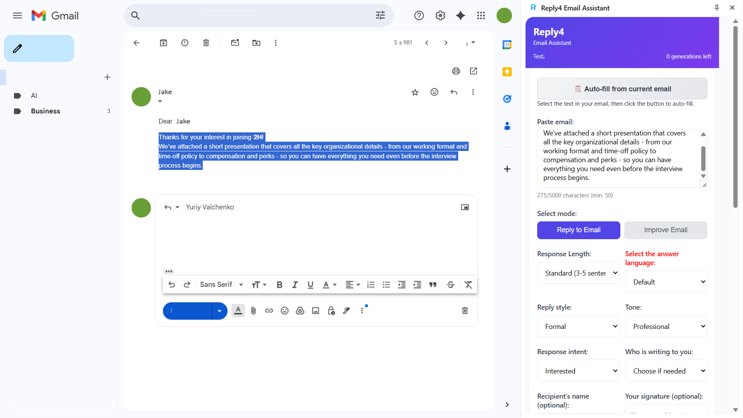The height and width of the screenshot is (418, 743).
Task: Click Auto-fill from current email button
Action: 622,89
